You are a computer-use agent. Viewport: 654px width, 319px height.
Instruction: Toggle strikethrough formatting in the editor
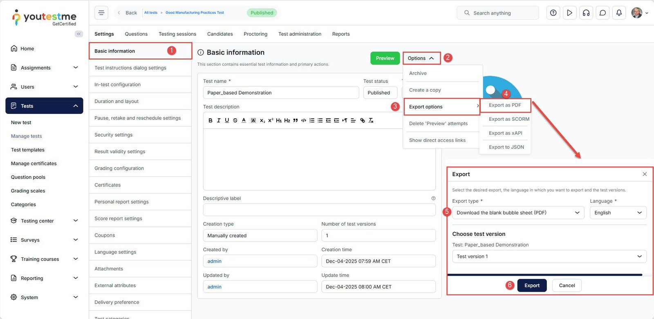[235, 120]
